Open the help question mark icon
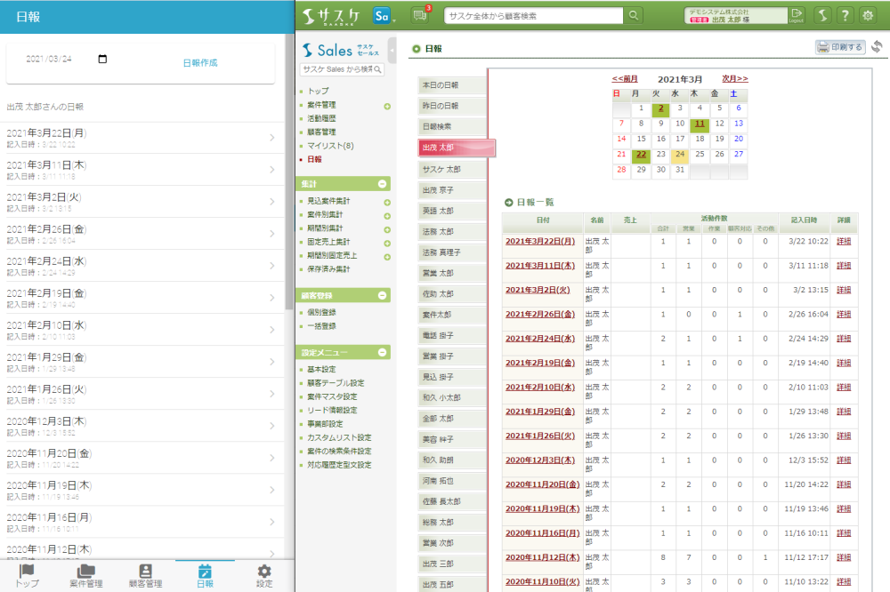 tap(845, 15)
